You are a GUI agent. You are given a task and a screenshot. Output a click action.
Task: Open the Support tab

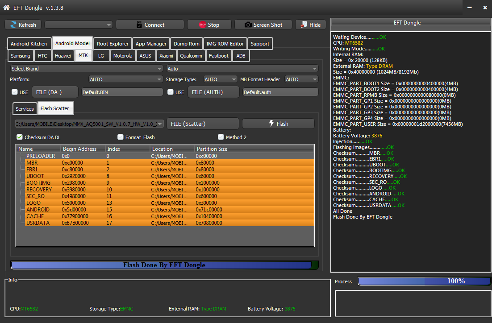coord(260,44)
